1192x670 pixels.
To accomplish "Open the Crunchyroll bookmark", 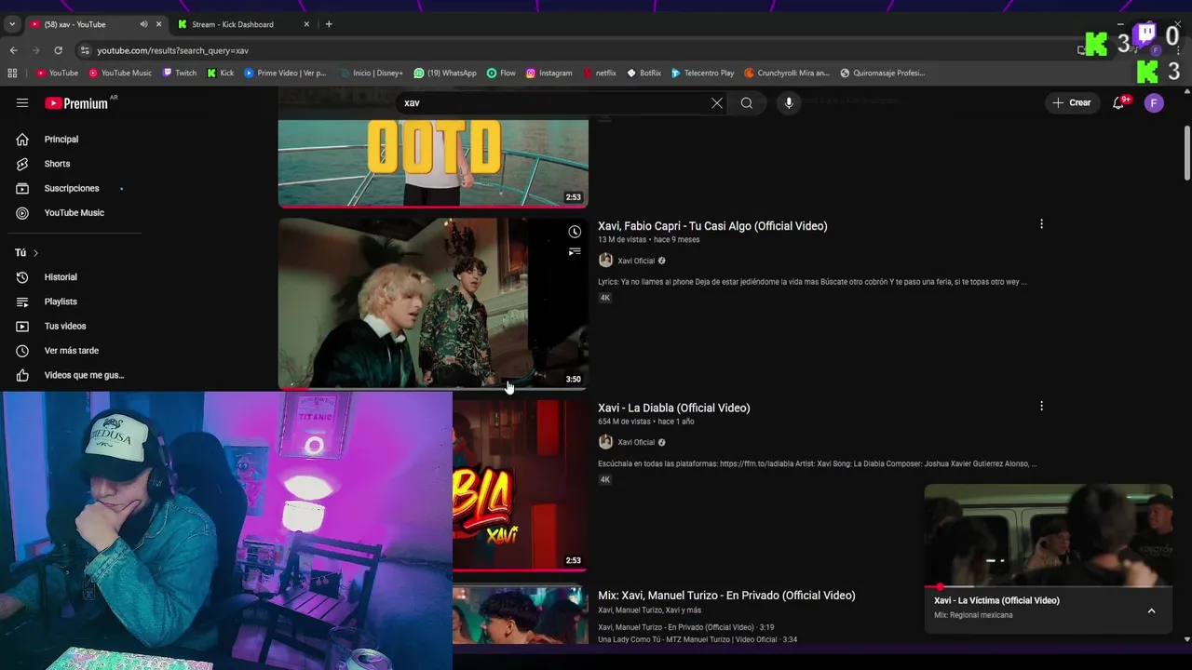I will pos(787,73).
